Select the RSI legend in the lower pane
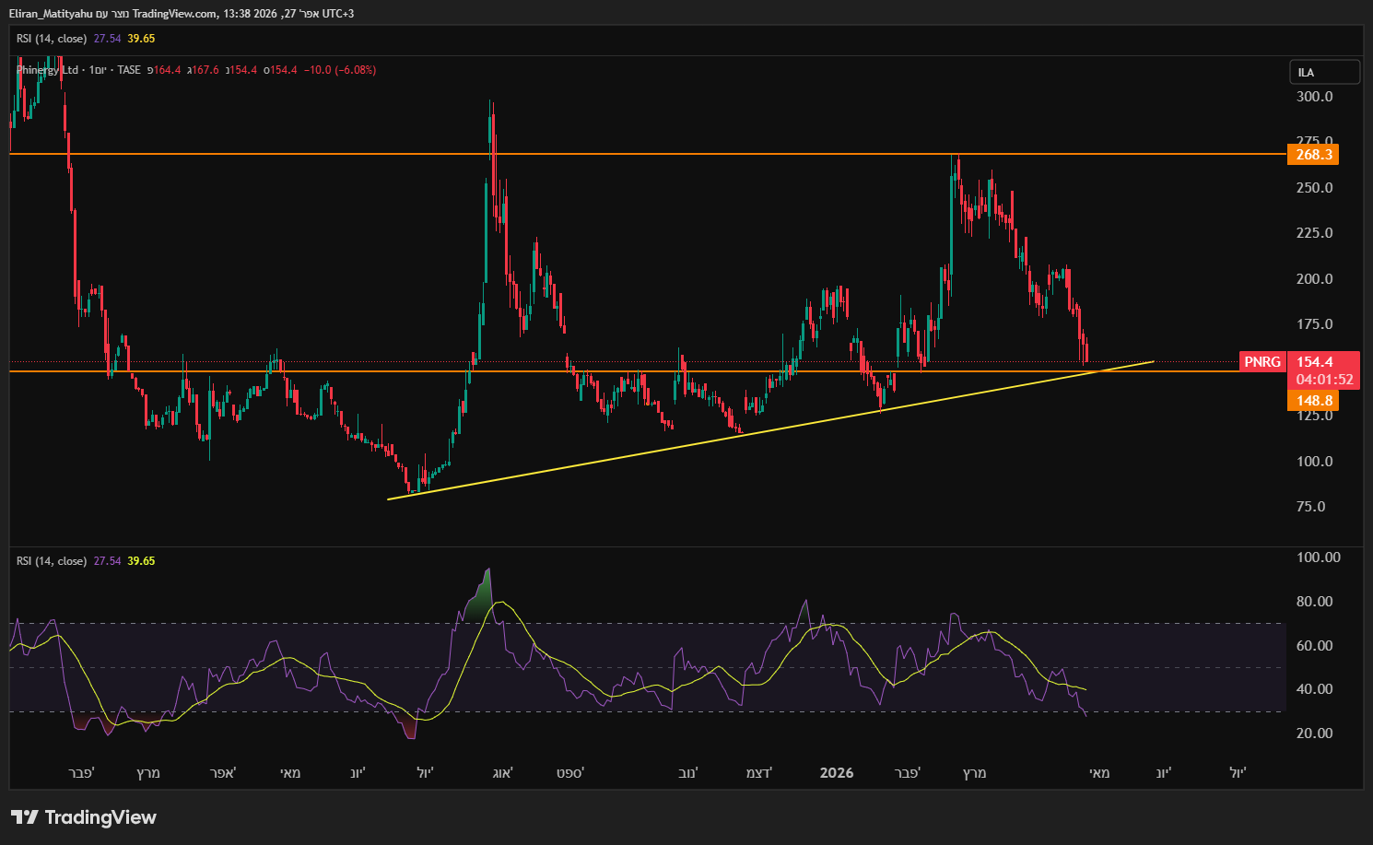Screen dimensions: 1373x845 tap(52, 561)
